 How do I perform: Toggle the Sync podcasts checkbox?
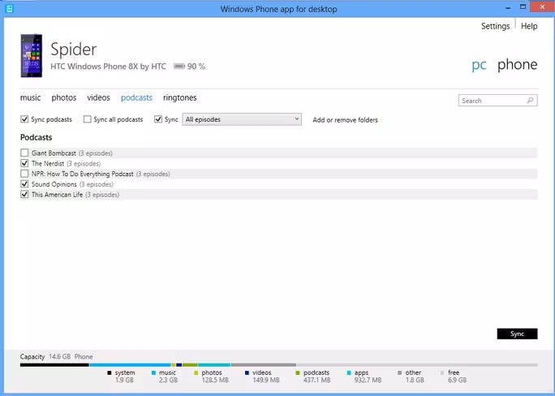point(24,119)
